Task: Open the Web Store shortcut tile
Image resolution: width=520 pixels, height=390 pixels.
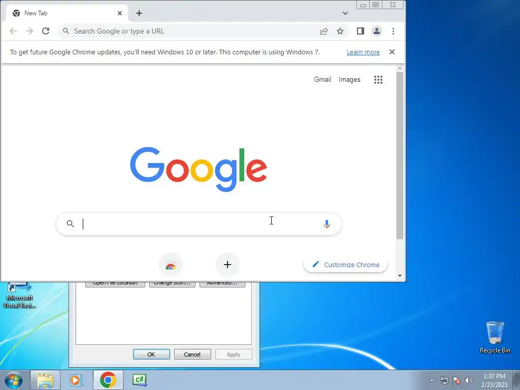Action: coord(171,265)
